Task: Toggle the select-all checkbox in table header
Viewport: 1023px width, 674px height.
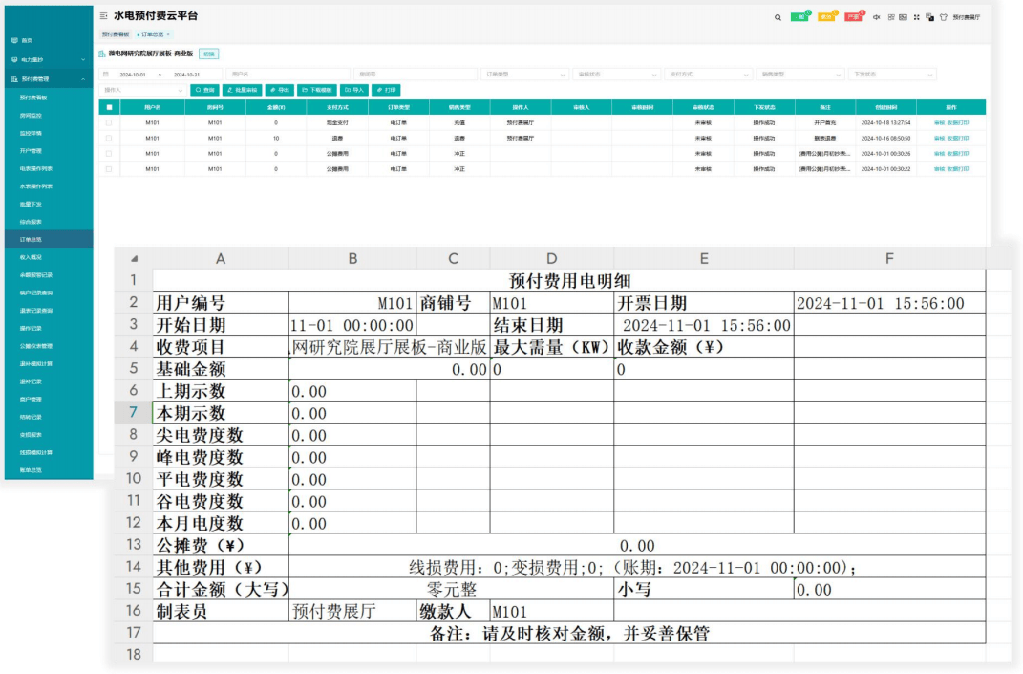Action: coord(109,107)
